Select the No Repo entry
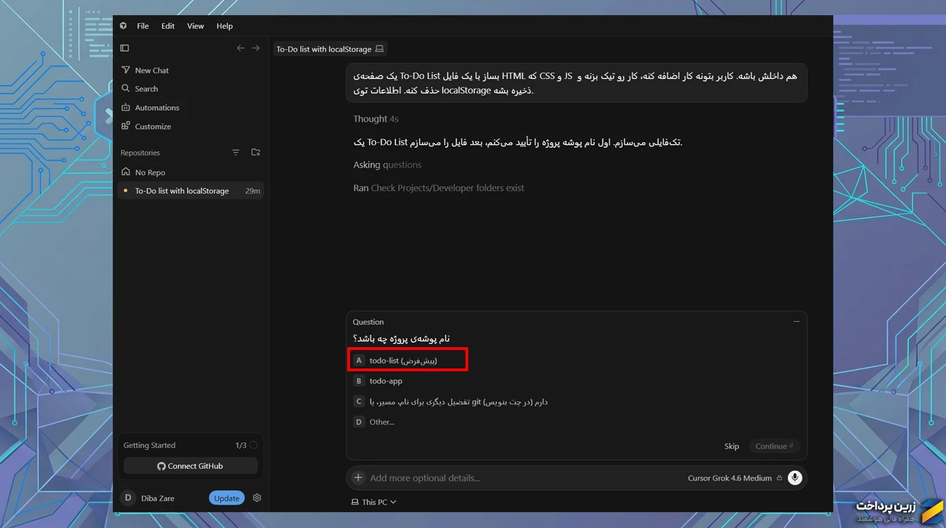This screenshot has height=528, width=946. (x=190, y=172)
